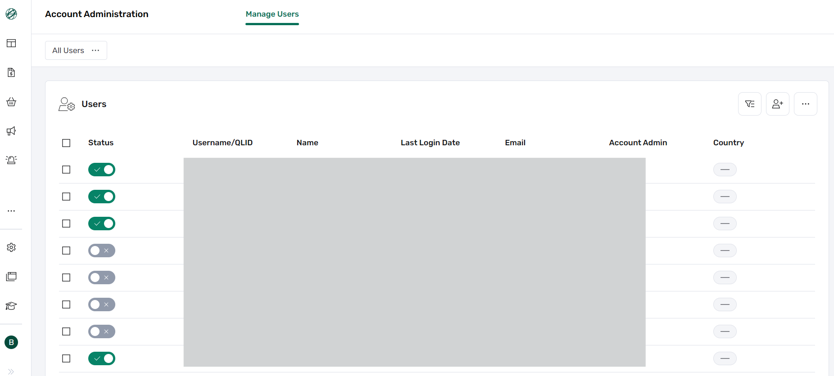The width and height of the screenshot is (834, 376).
Task: Open the megaphone announcements icon
Action: click(x=11, y=131)
